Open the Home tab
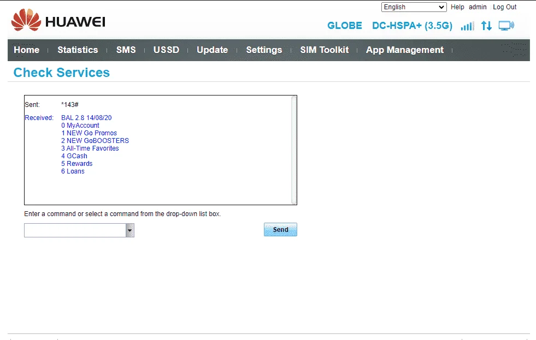 pos(26,50)
